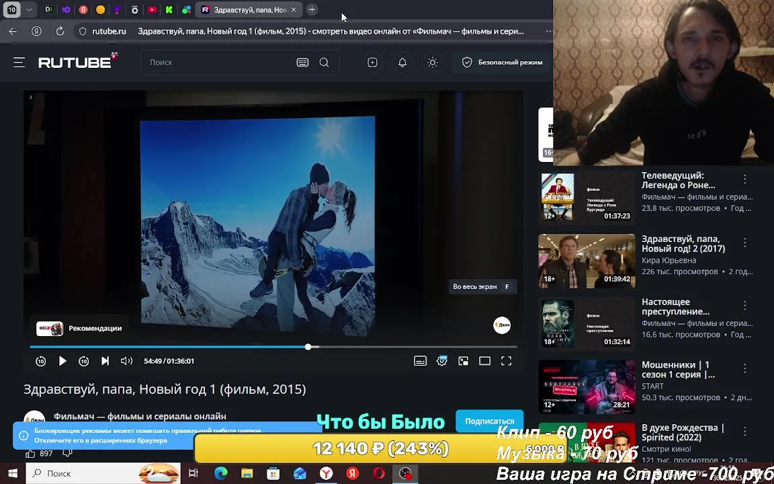Open options menu for В духе Рождества video
Screen dimensions: 774x484
(745, 432)
